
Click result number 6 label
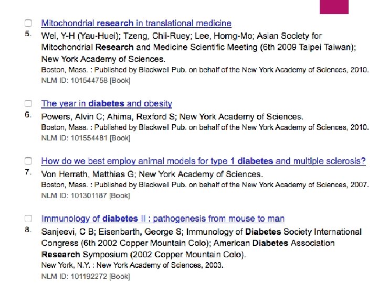28,115
